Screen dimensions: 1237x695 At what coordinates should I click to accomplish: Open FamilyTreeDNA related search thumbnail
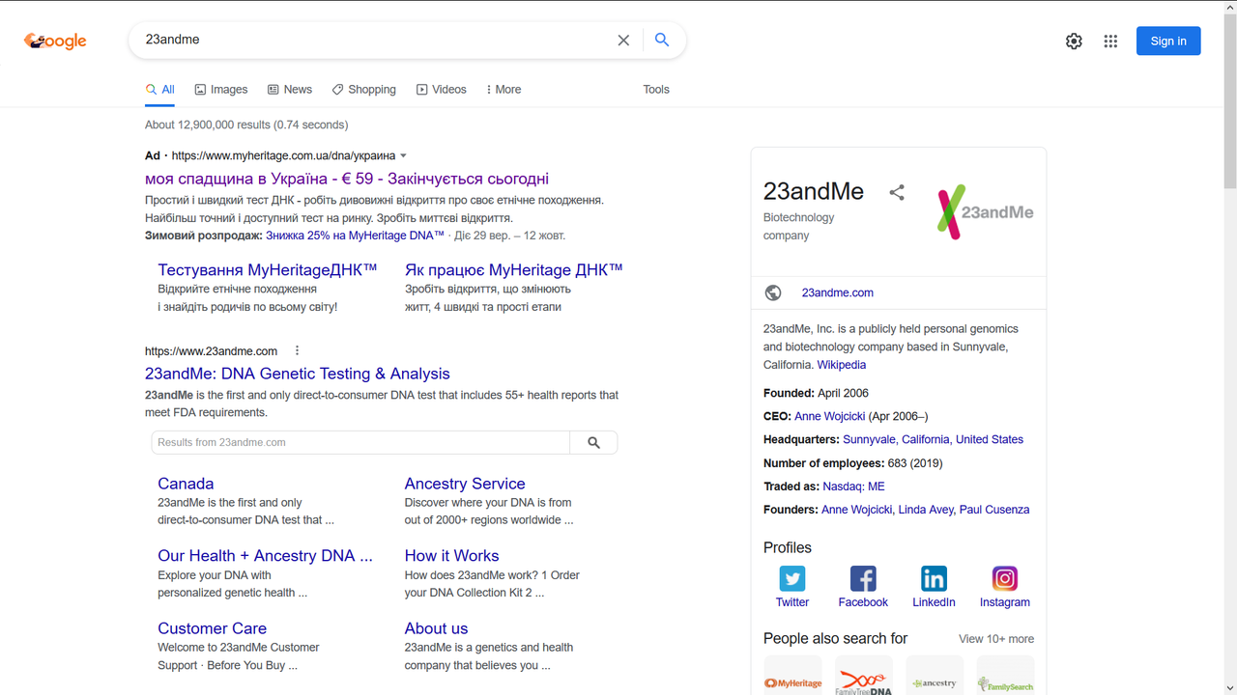coord(864,676)
